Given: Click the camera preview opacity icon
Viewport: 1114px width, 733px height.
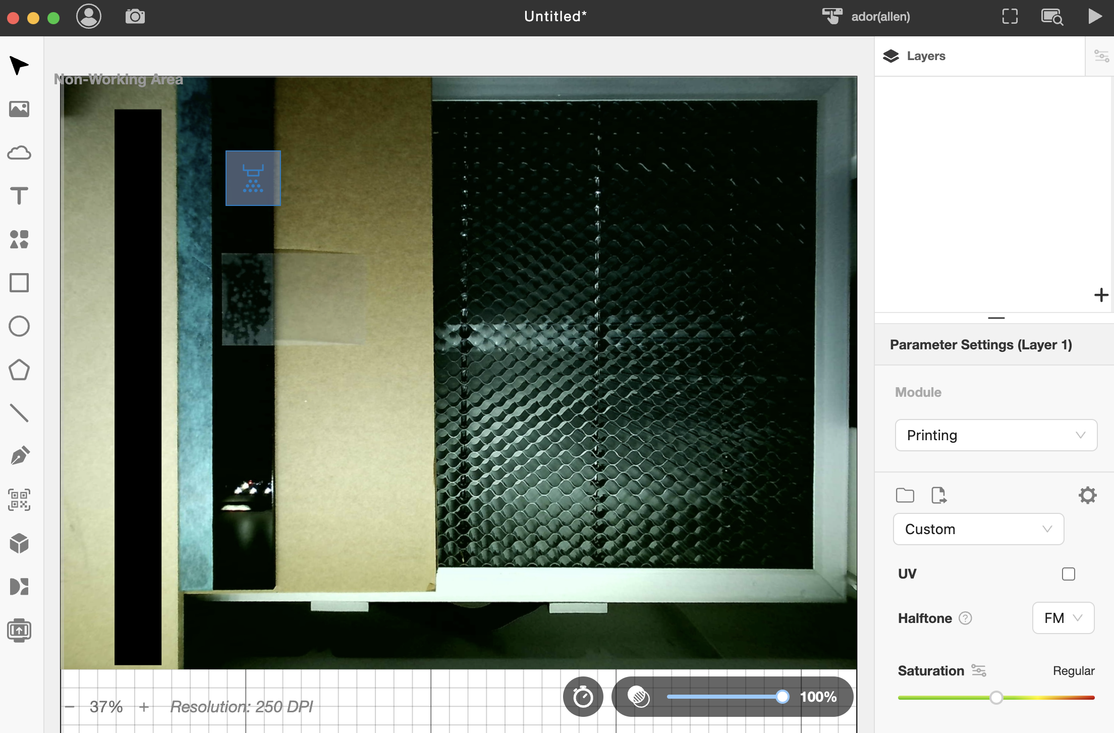Looking at the screenshot, I should 638,697.
